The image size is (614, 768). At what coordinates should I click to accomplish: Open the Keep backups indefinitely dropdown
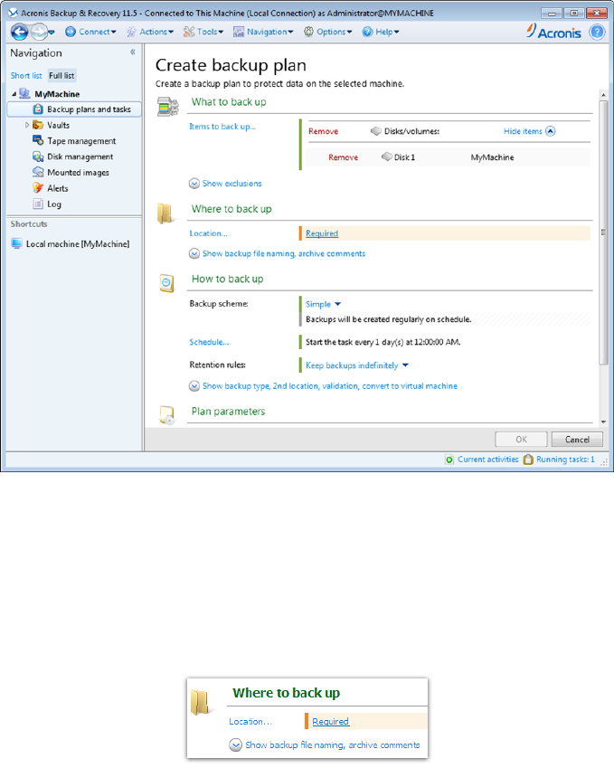357,365
